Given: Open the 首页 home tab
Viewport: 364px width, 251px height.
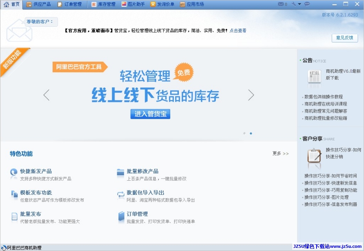Looking at the screenshot, I should pyautogui.click(x=12, y=4).
